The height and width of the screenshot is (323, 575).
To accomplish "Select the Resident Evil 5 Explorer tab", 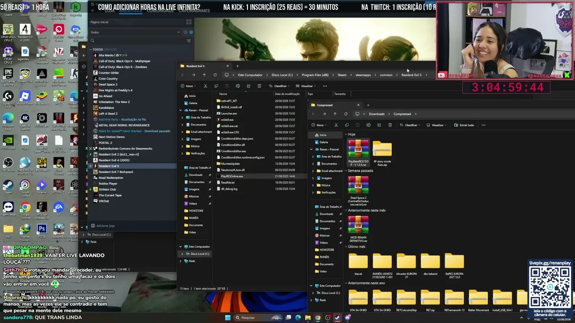I will (204, 66).
